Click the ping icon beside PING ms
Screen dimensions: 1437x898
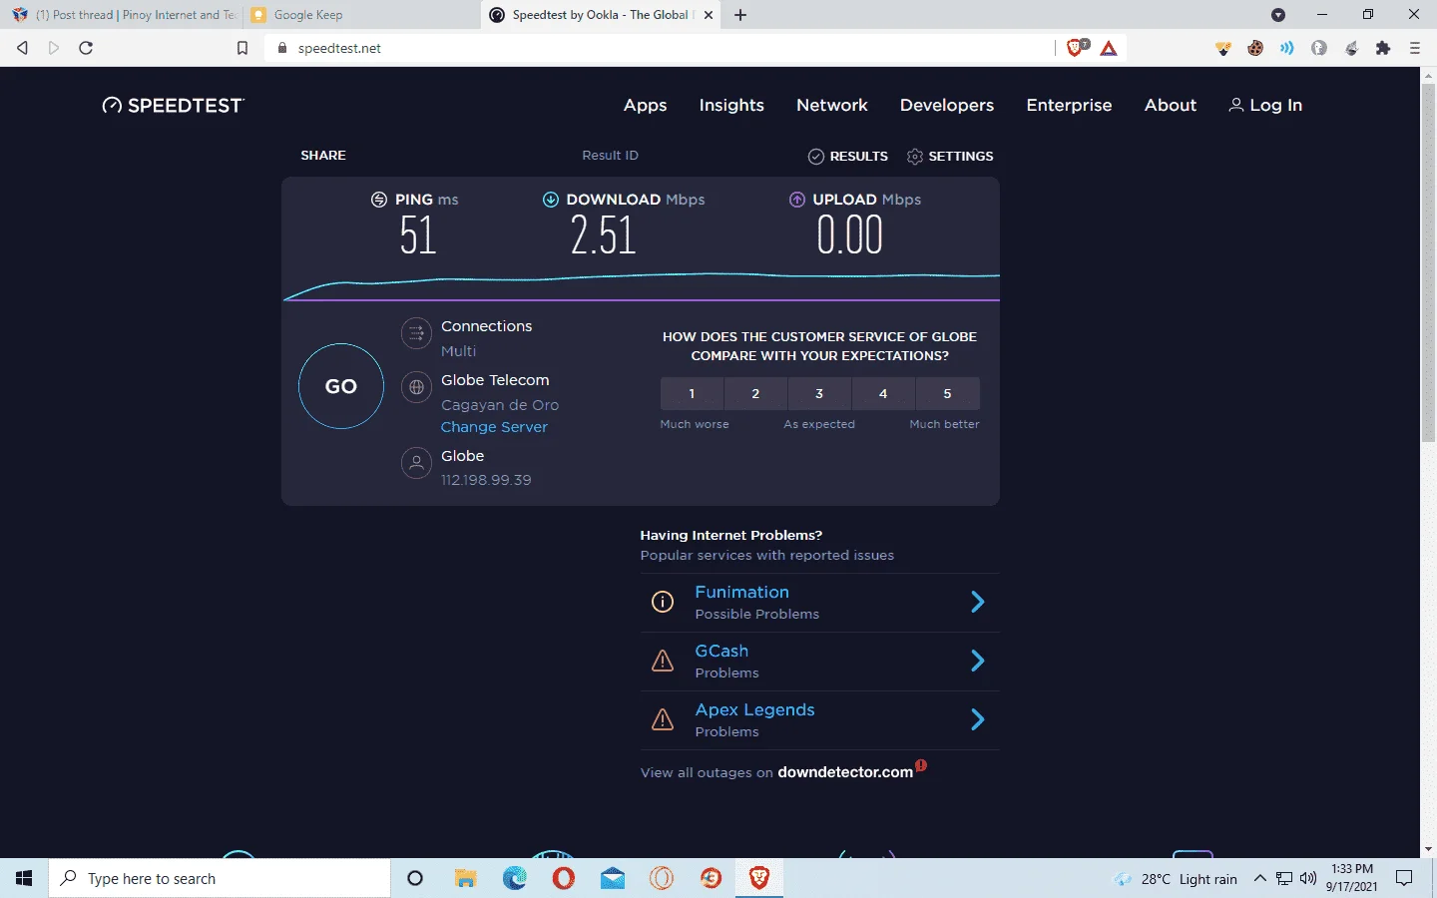coord(379,200)
